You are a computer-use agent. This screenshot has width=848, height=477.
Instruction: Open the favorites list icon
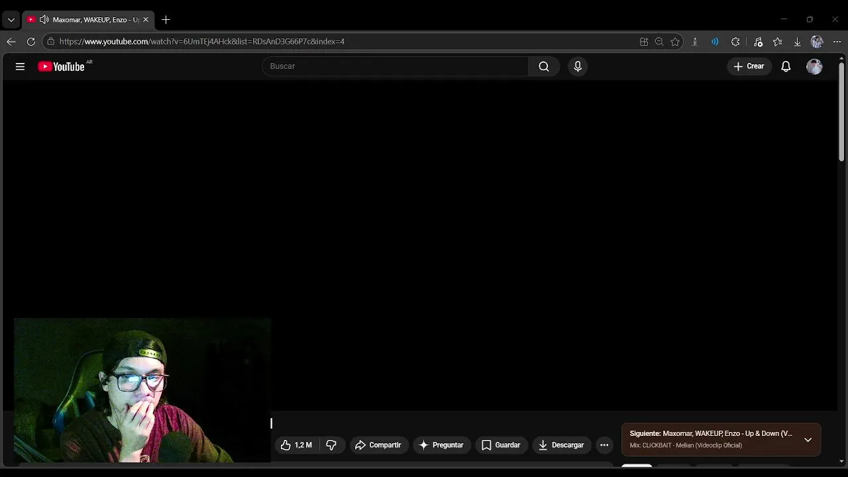tap(778, 42)
